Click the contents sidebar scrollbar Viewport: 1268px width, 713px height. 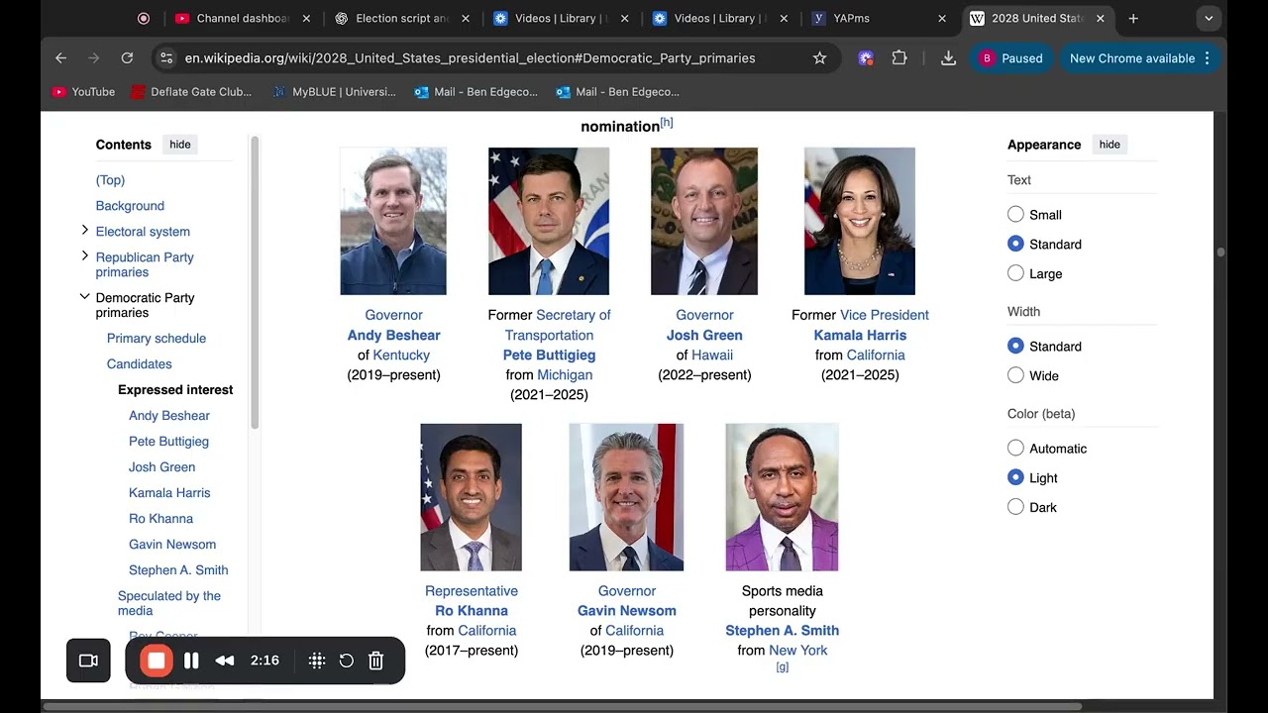click(255, 282)
